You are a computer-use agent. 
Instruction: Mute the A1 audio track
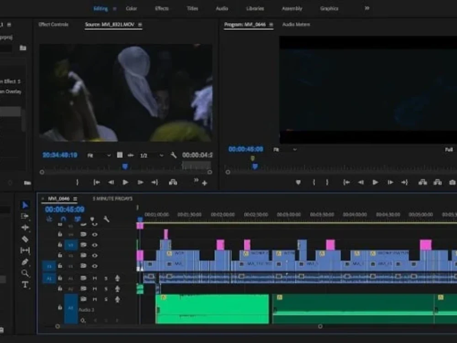tap(95, 278)
